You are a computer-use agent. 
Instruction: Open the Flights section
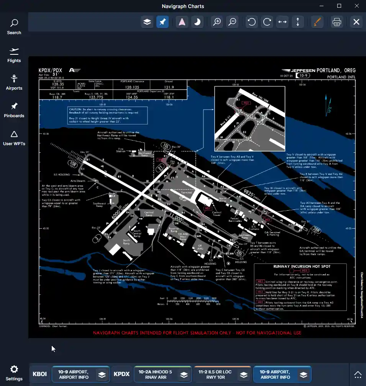14,55
